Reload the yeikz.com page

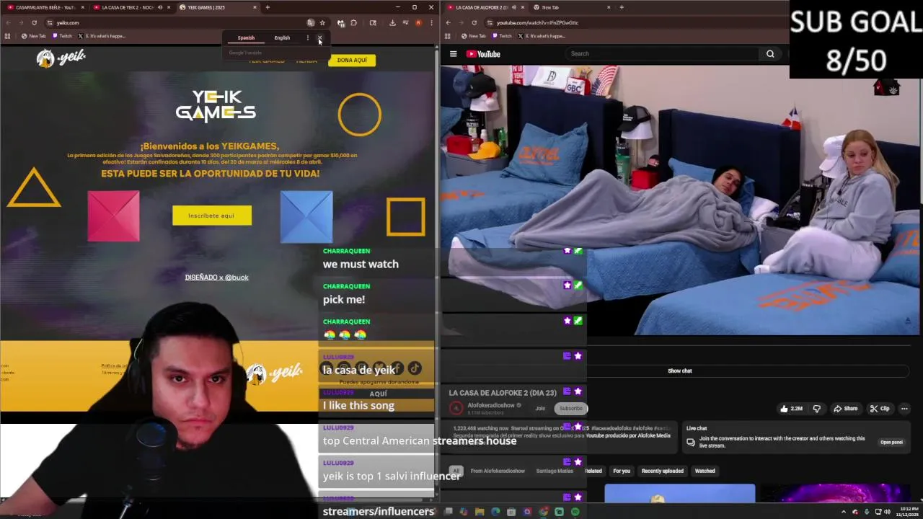coord(34,22)
